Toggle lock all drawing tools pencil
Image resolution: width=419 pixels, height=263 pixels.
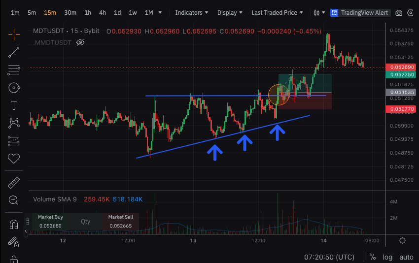[x=13, y=242]
